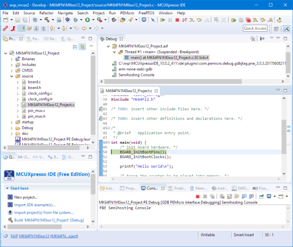Click the green Run button icon
This screenshot has height=247, width=293.
pyautogui.click(x=87, y=20)
